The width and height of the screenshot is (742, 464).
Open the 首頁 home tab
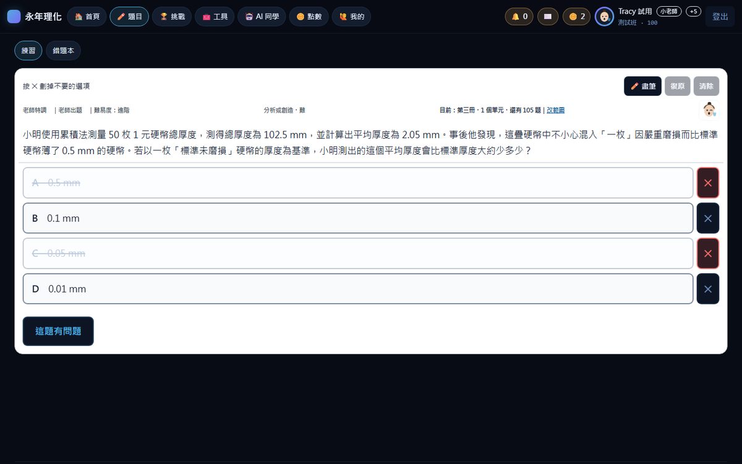(x=87, y=17)
